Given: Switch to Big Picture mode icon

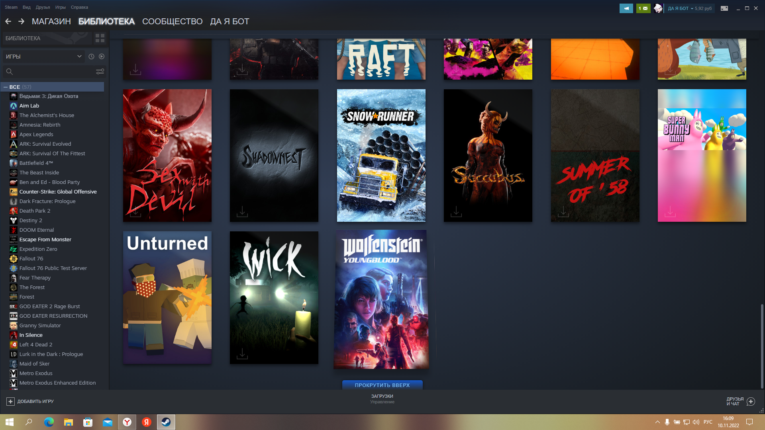Looking at the screenshot, I should [724, 8].
